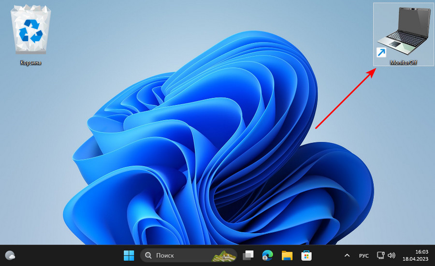Open the Windows Start menu
Image resolution: width=435 pixels, height=266 pixels.
point(130,255)
